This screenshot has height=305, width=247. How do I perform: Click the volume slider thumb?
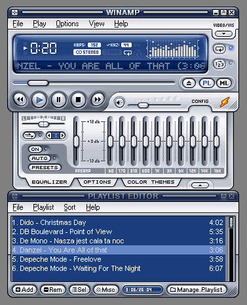[x=143, y=106]
